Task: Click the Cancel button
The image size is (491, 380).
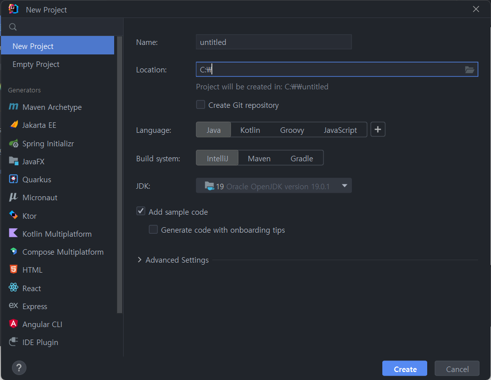Action: click(x=457, y=369)
